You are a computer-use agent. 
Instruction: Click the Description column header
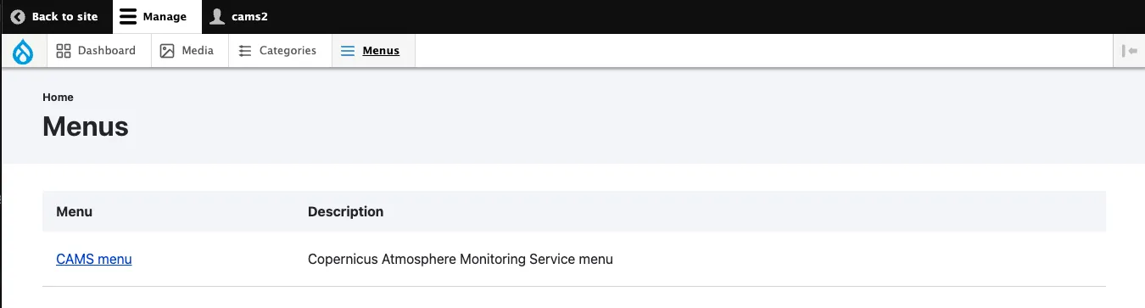pyautogui.click(x=345, y=211)
